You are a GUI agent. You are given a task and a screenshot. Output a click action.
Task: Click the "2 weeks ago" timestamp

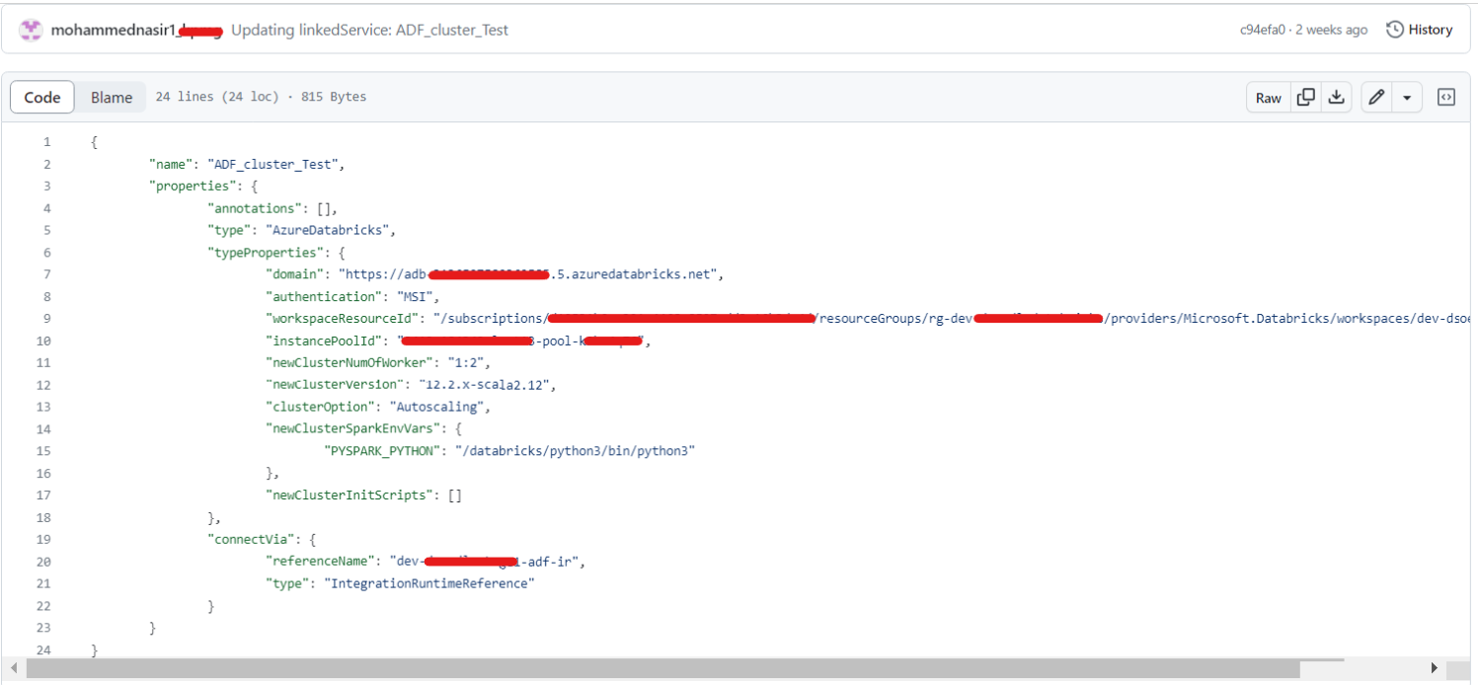pos(1332,31)
